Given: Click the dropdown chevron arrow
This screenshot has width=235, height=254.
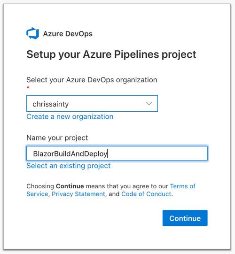Looking at the screenshot, I should click(149, 103).
